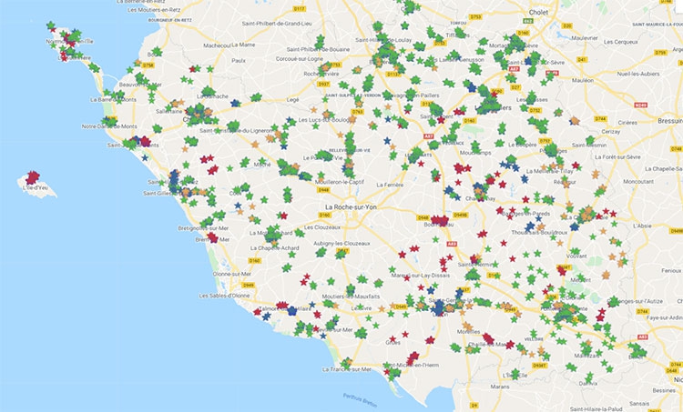Viewport: 683px width, 412px height.
Task: Select the Aubigny-les-Clouzeaux label
Action: tap(341, 244)
